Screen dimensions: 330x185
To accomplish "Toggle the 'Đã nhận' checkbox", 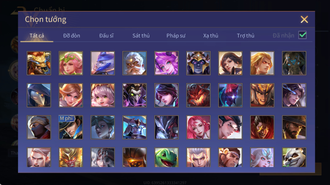I will point(302,35).
